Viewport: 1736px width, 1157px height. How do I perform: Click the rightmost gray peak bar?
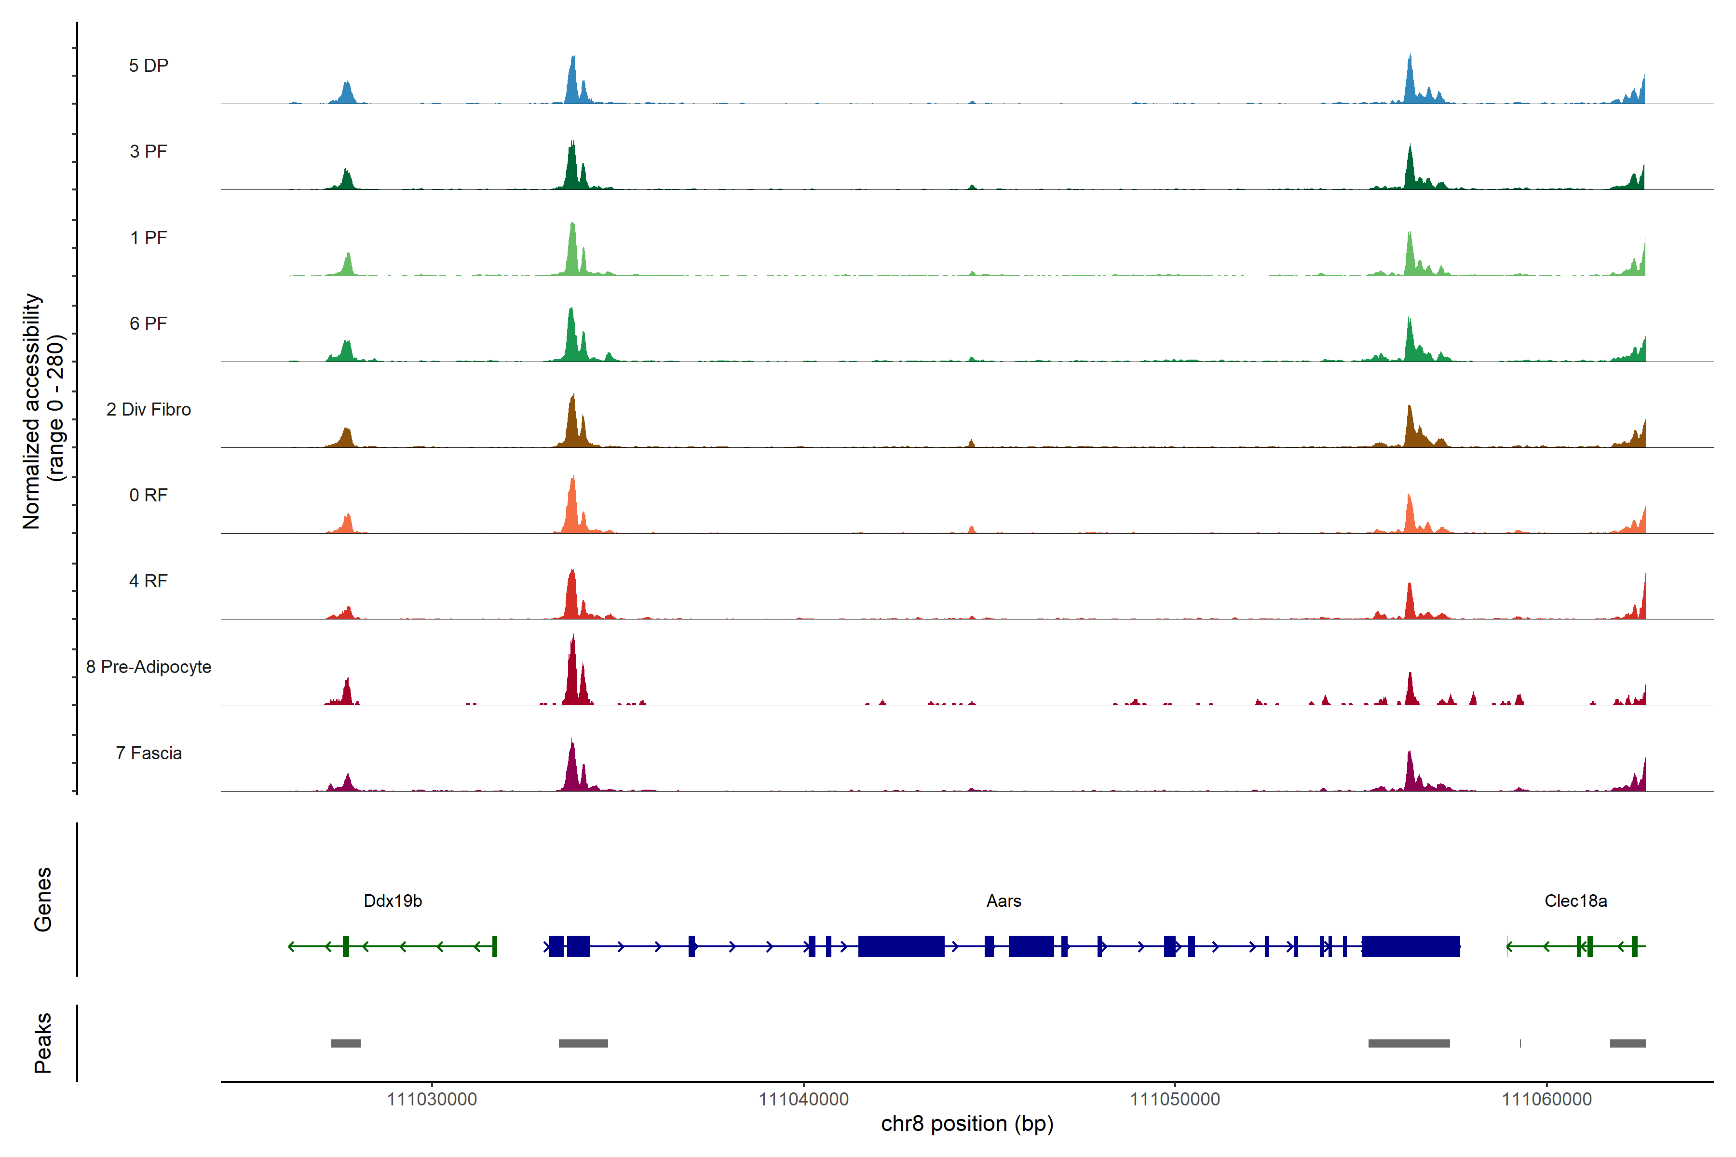pos(1627,1043)
